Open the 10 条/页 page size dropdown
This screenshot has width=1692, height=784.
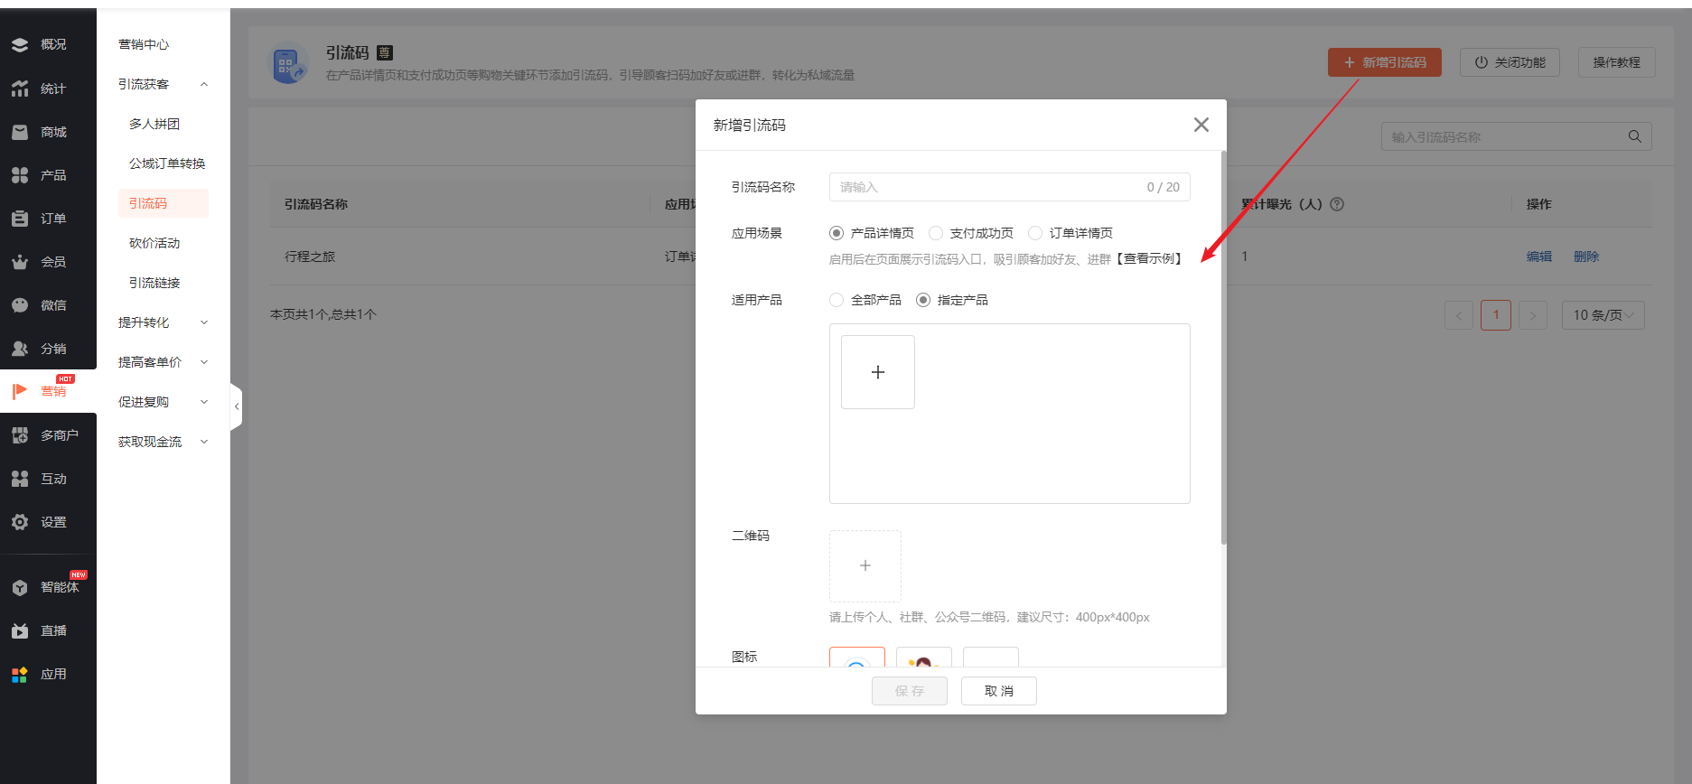pos(1603,315)
